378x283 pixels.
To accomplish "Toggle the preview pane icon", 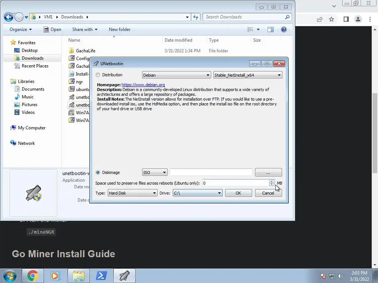I will [271, 29].
